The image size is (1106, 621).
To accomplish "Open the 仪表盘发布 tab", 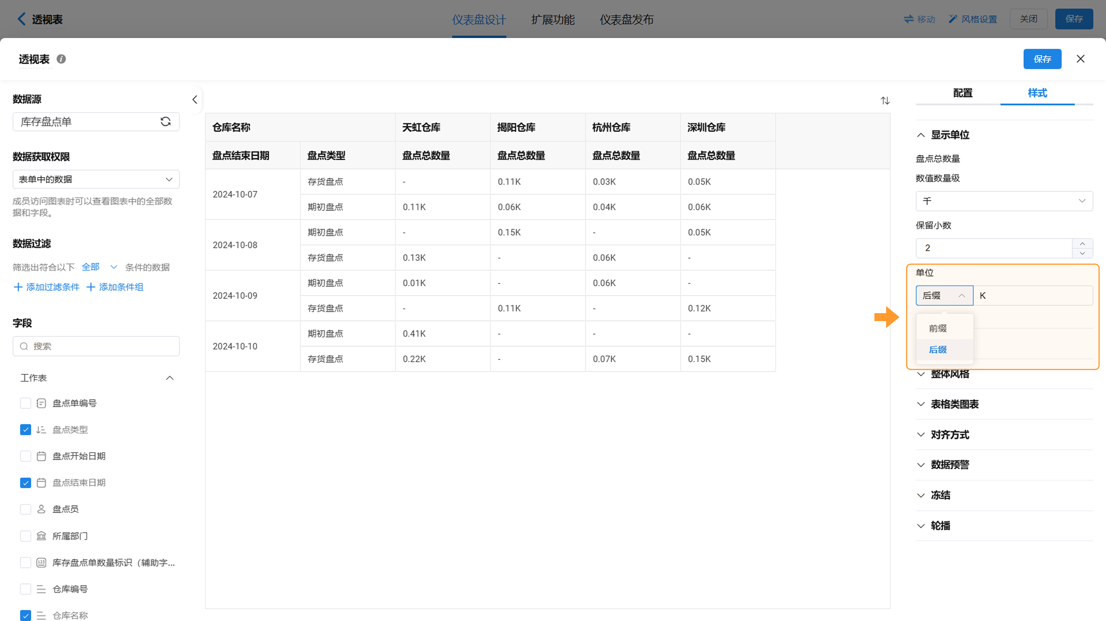I will point(626,20).
